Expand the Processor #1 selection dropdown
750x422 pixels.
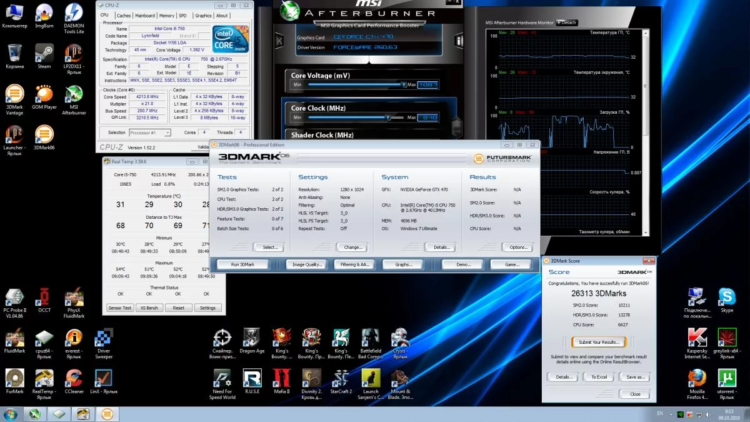[x=149, y=133]
